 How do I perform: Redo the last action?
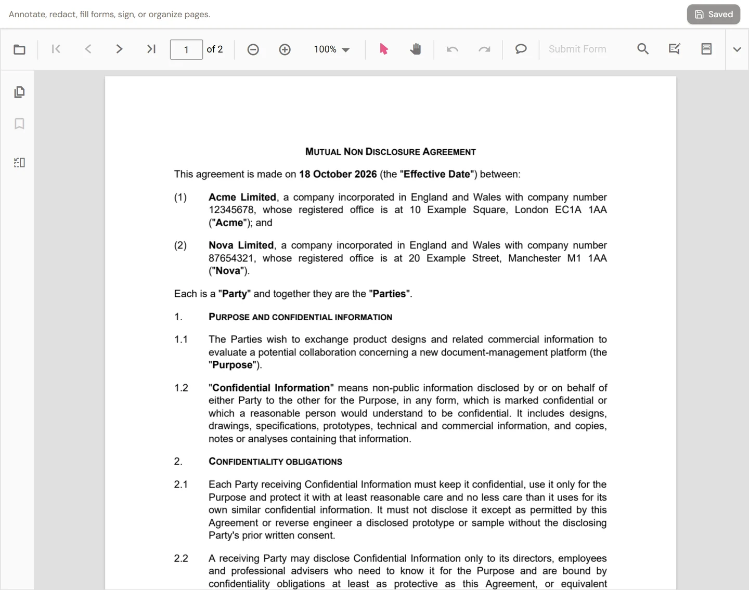tap(484, 49)
